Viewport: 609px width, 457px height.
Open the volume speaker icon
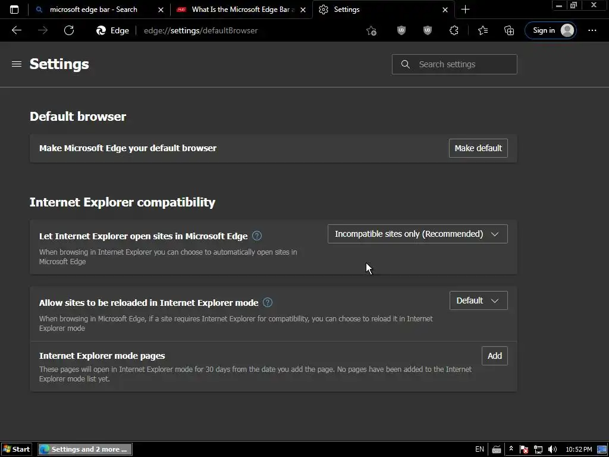552,449
